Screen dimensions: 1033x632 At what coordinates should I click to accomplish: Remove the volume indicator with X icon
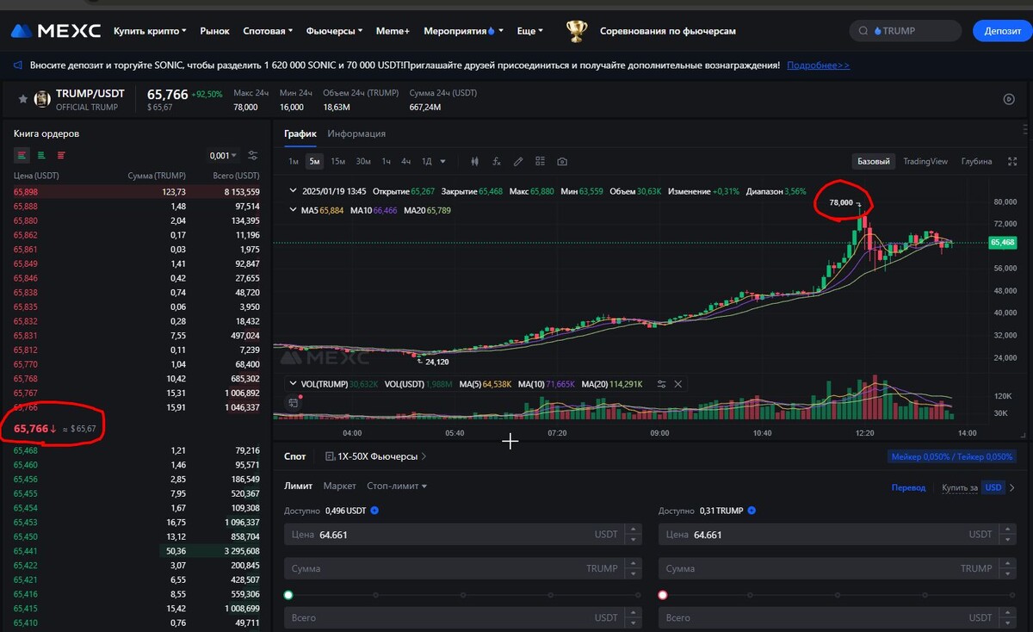click(678, 384)
